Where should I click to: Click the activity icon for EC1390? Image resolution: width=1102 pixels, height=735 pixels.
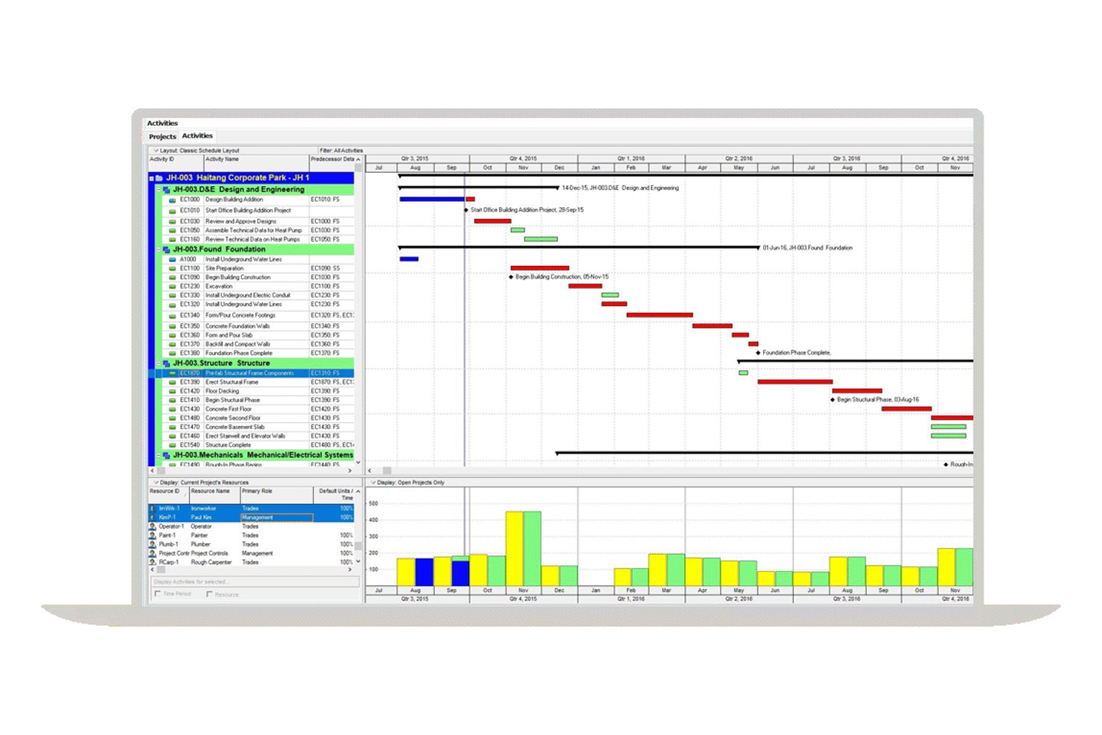(x=173, y=382)
